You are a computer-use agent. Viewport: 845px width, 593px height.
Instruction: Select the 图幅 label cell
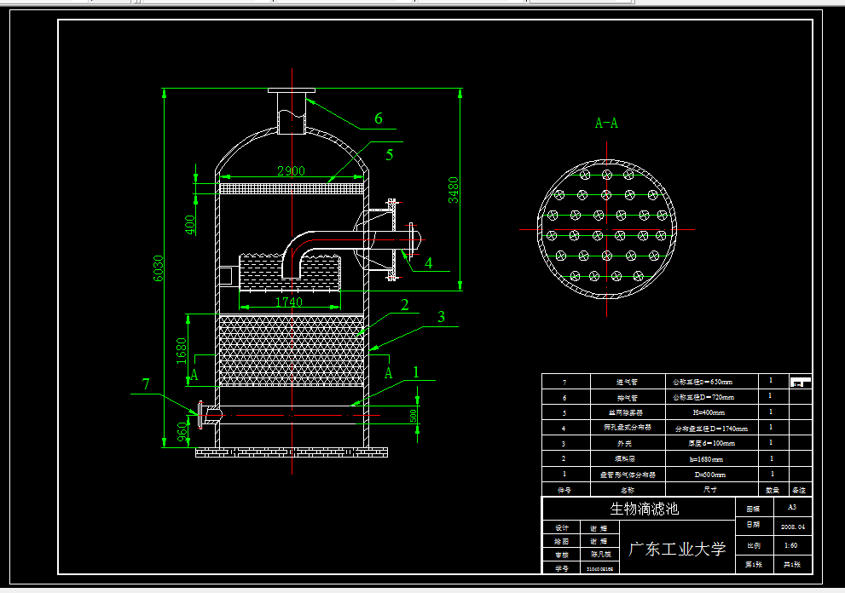click(x=753, y=509)
